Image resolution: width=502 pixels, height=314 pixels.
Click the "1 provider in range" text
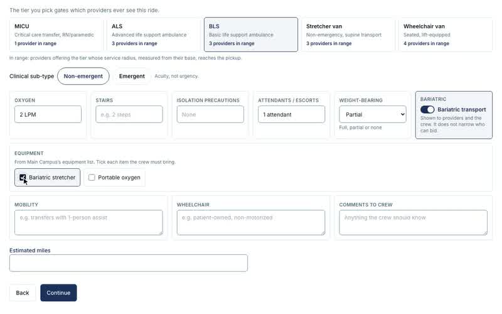pos(35,43)
